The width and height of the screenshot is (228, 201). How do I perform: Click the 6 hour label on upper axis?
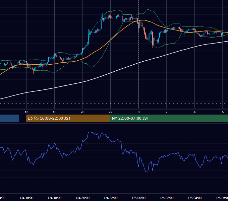coord(223,112)
